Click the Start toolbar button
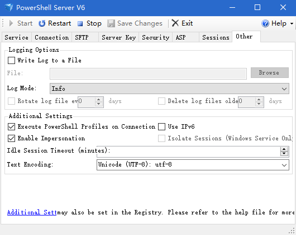Screen dimensions: 296x235 tap(21, 23)
